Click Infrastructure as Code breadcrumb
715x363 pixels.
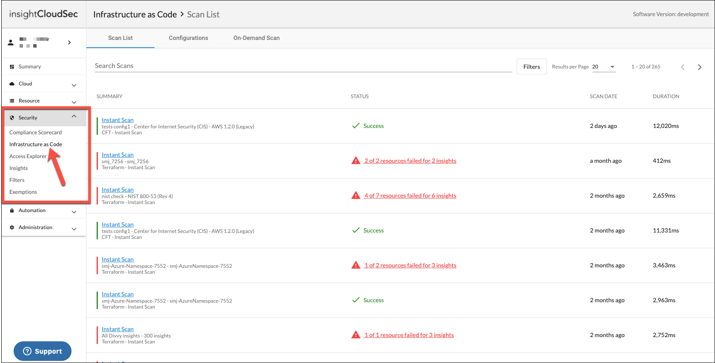(135, 14)
